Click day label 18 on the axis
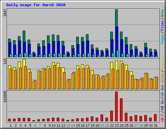The height and width of the screenshot is (129, 166). 92,125
